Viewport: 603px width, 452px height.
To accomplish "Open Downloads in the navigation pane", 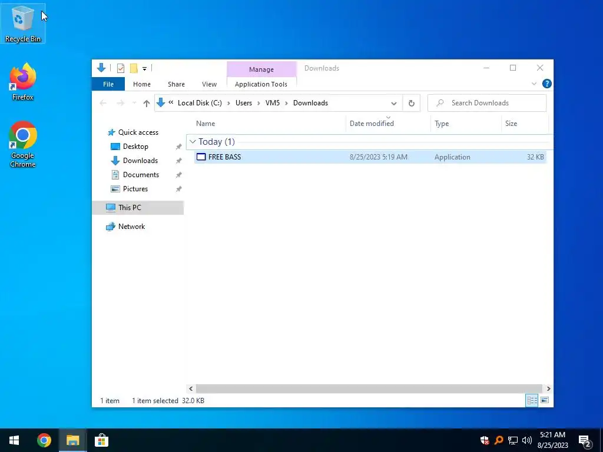I will (134, 161).
